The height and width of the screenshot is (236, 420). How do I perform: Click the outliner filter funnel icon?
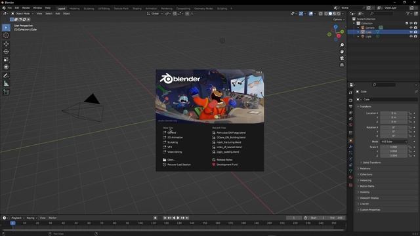(x=408, y=13)
